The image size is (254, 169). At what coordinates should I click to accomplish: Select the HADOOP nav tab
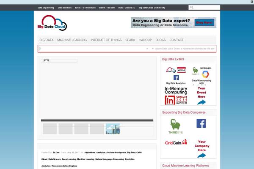click(x=145, y=40)
